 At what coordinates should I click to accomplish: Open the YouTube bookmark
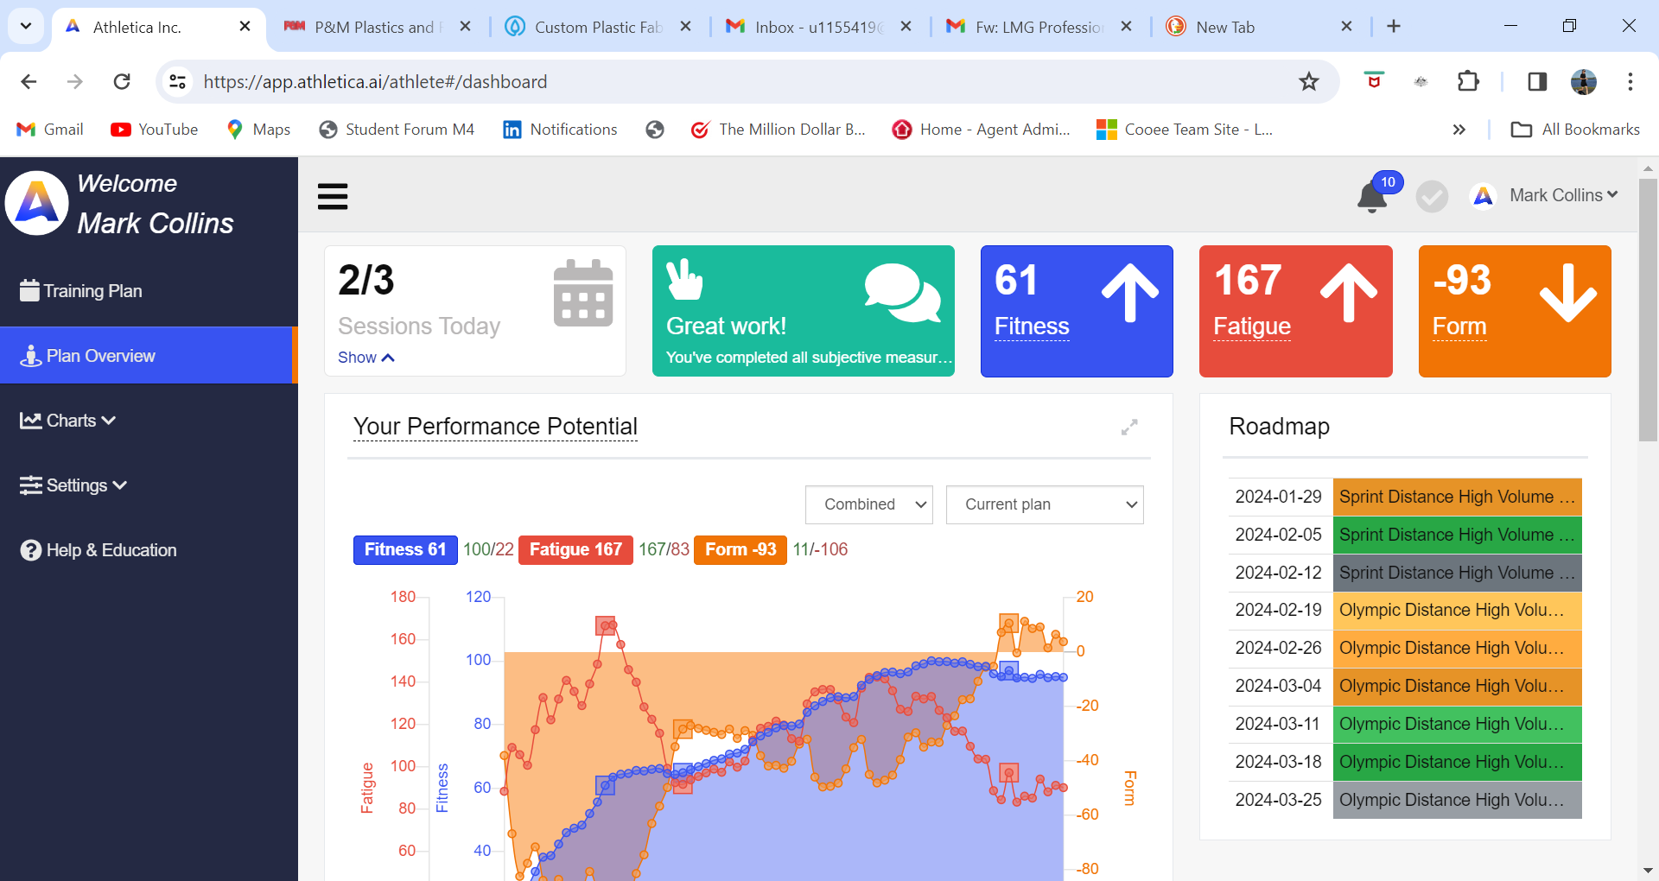point(155,130)
